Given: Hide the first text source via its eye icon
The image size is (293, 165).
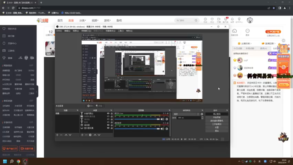Looking at the screenshot, I should coord(108,113).
